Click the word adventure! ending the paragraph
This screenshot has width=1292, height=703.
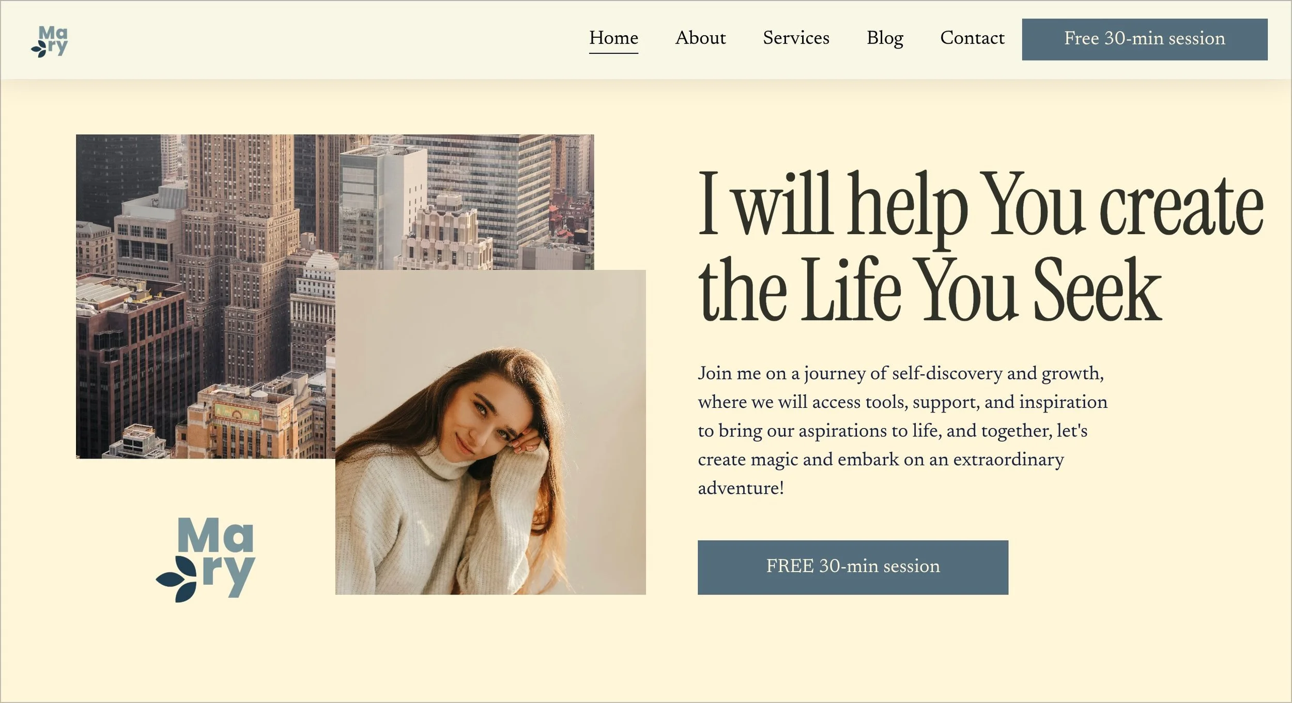pyautogui.click(x=741, y=488)
